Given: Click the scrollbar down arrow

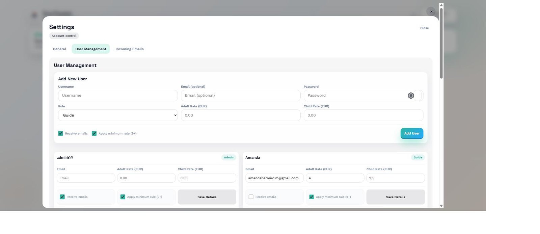Looking at the screenshot, I should (x=441, y=206).
